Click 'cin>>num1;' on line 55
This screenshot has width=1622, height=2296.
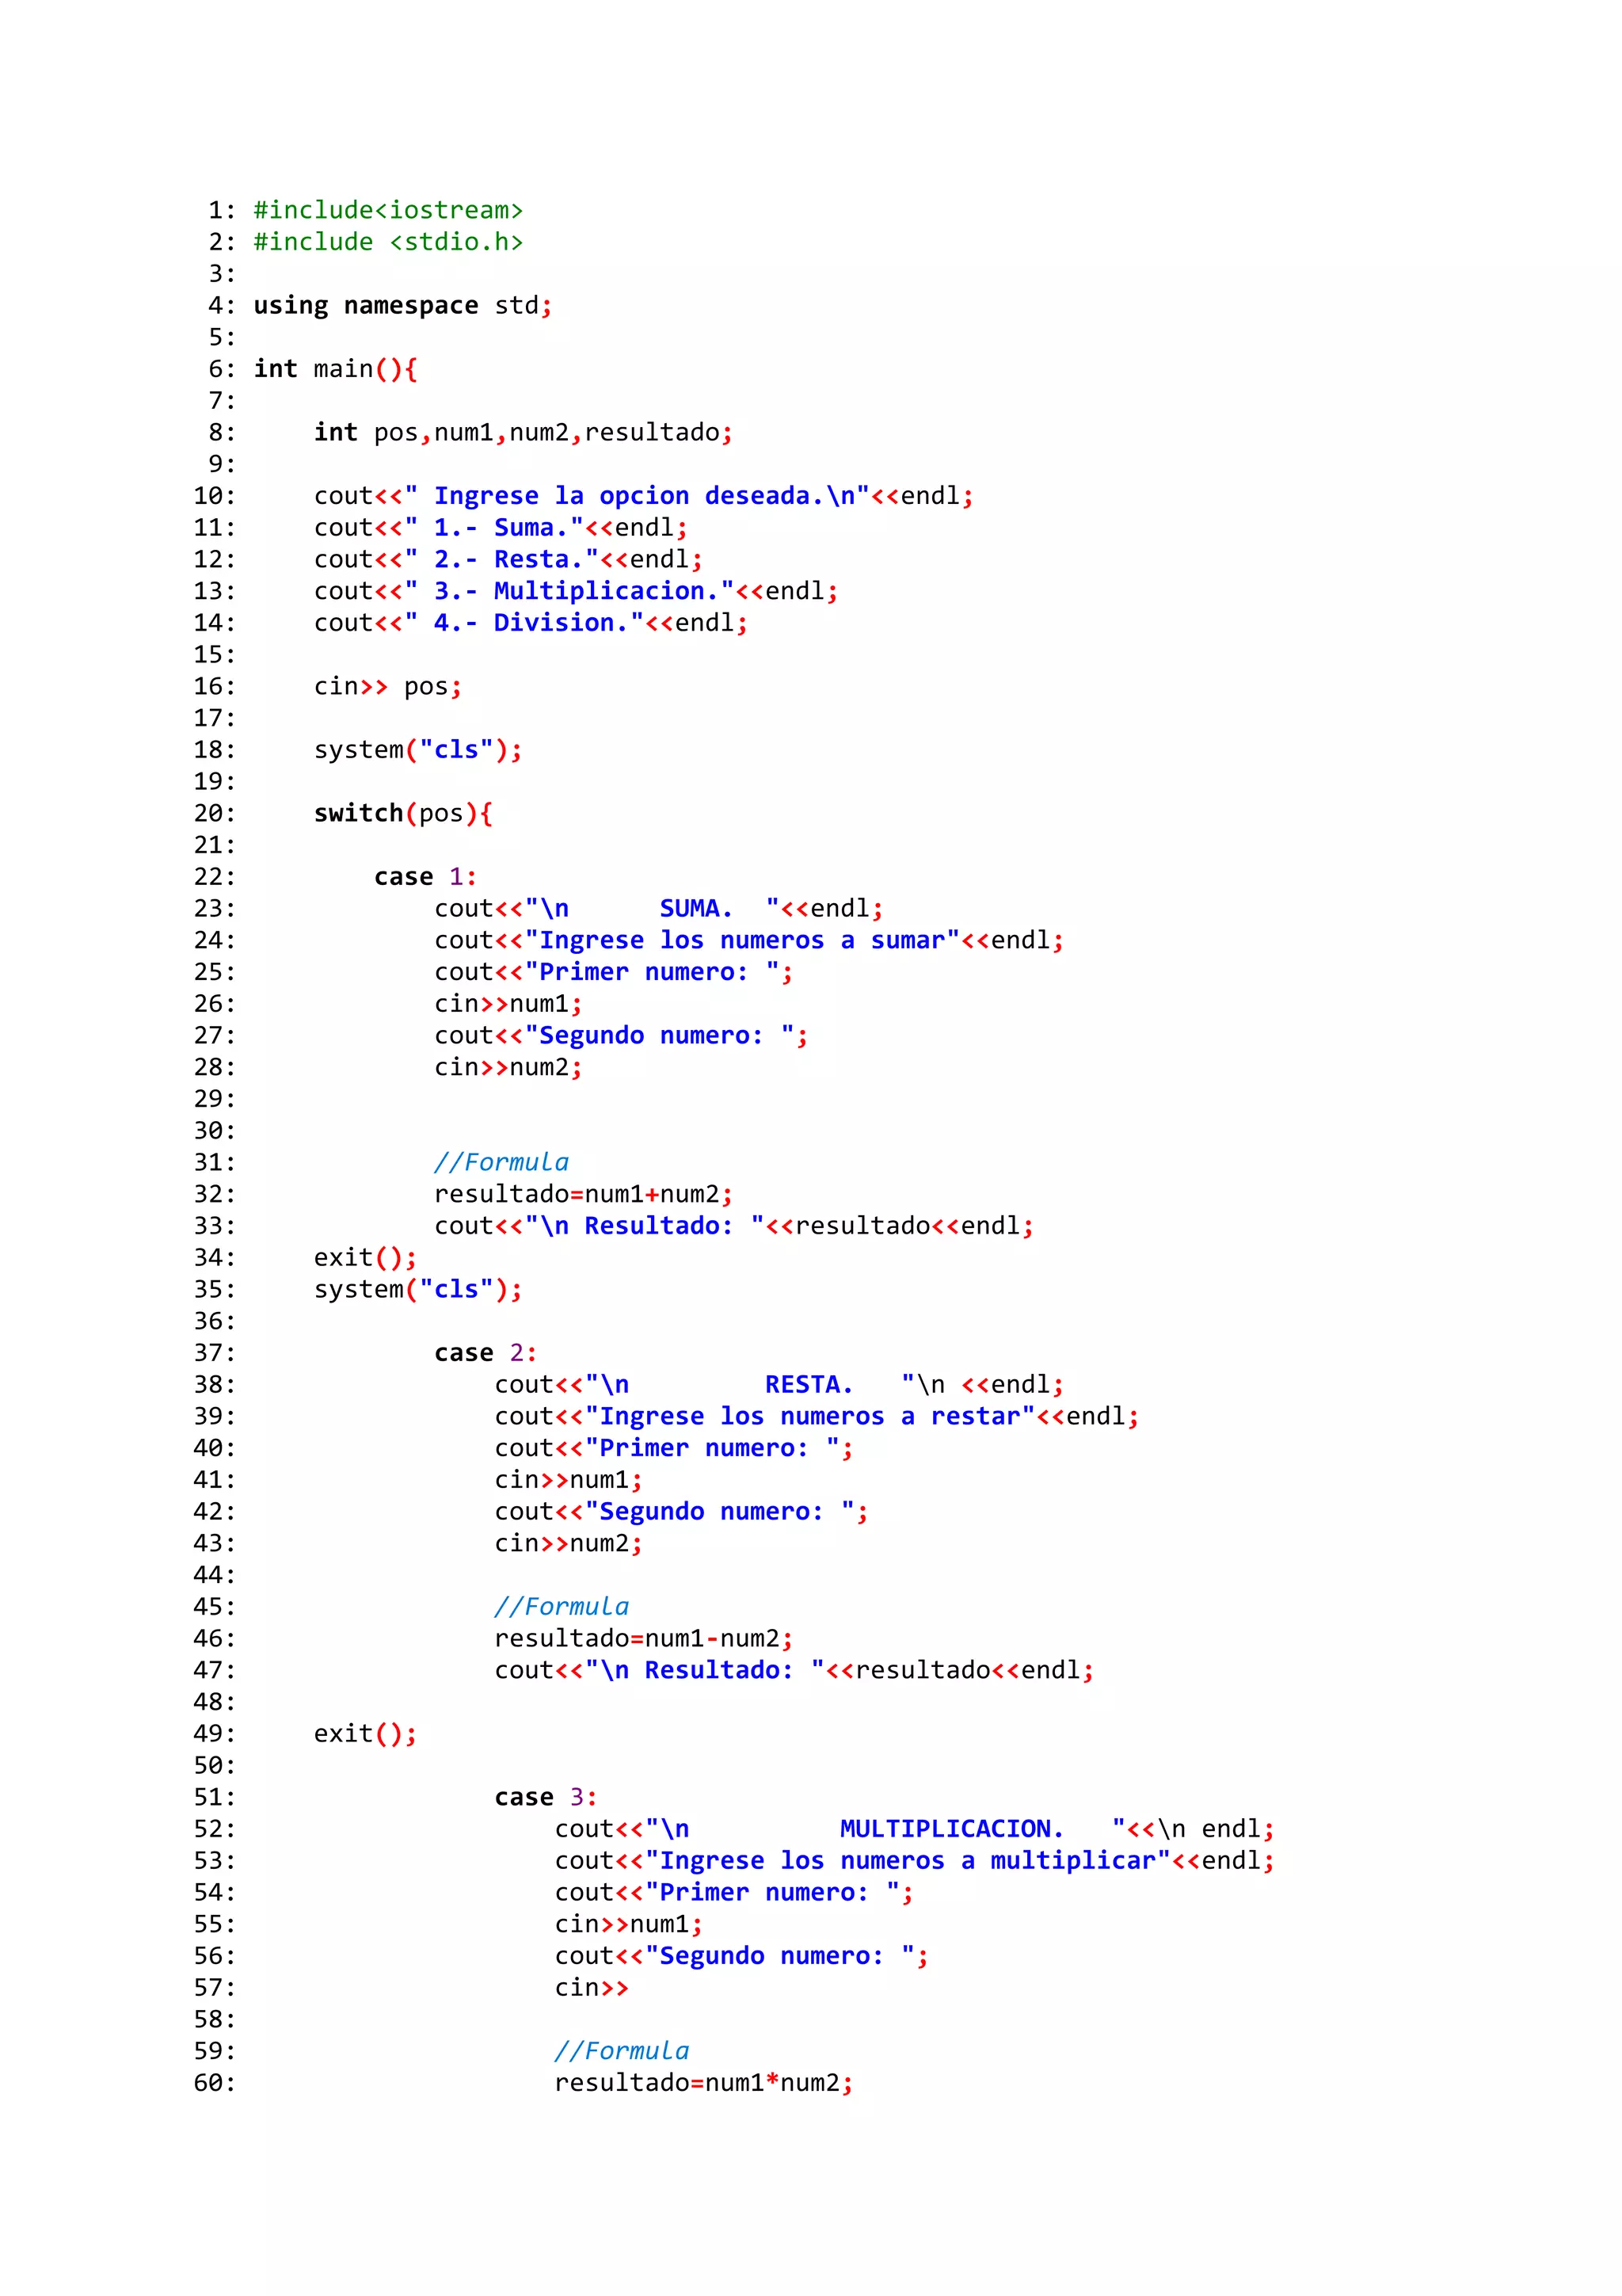[629, 1925]
